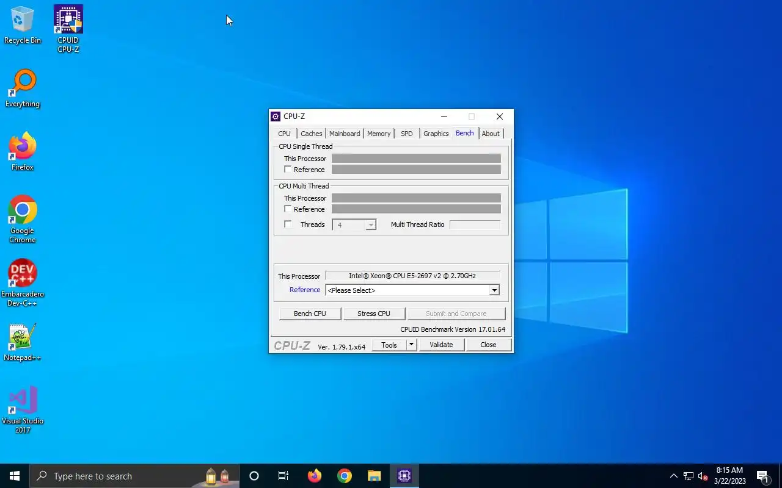The height and width of the screenshot is (488, 782).
Task: Click the 'Ver. 1.79.1.x64' version text
Action: pyautogui.click(x=342, y=346)
